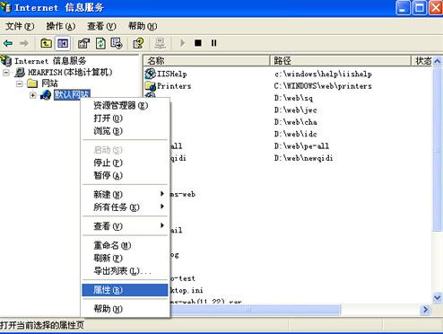The image size is (443, 334).
Task: Click the Refresh toolbar icon
Action: pyautogui.click(x=100, y=43)
